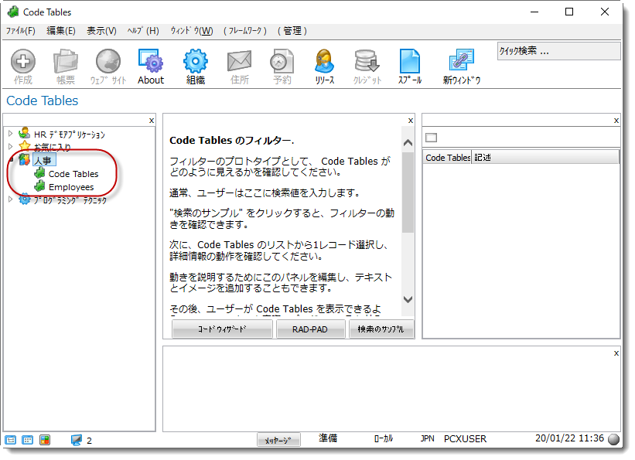
Task: Open the 編集(E) menu
Action: click(61, 31)
